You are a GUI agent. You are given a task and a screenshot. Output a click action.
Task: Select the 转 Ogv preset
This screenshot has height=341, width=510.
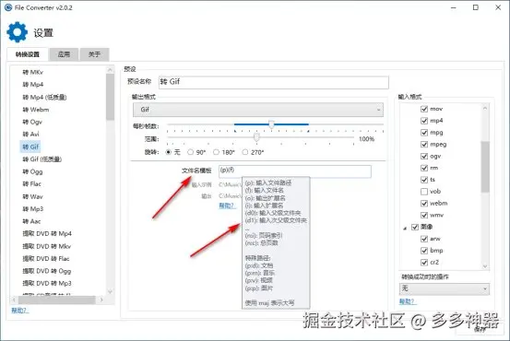coord(32,122)
